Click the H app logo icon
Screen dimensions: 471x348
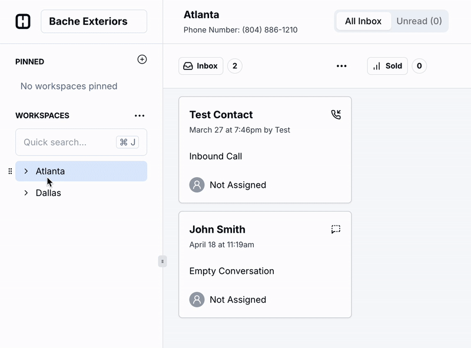[x=22, y=21]
